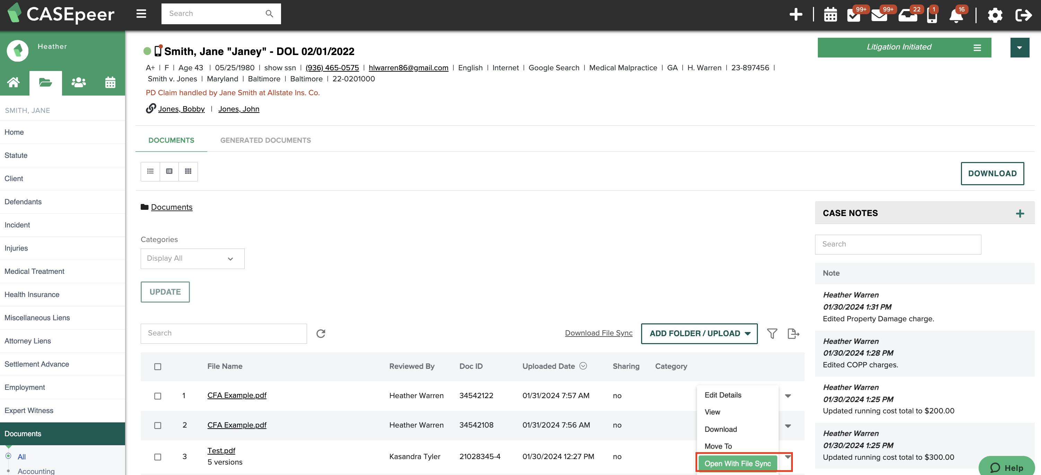Click the Download button

992,173
